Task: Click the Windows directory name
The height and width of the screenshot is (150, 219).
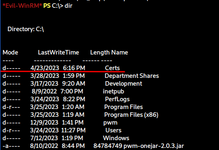Action: pyautogui.click(x=116, y=138)
